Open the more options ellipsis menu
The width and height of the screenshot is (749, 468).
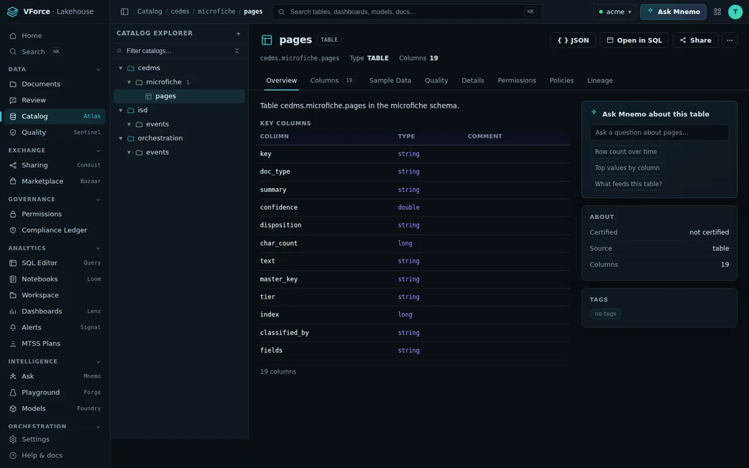point(729,40)
